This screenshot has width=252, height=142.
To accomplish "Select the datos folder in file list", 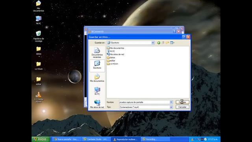I will pos(111,58).
